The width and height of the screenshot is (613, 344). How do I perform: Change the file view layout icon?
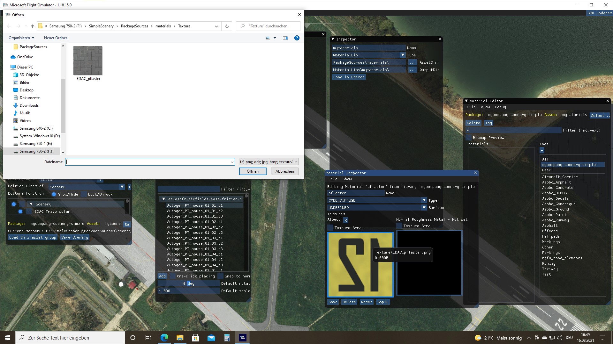tap(268, 38)
